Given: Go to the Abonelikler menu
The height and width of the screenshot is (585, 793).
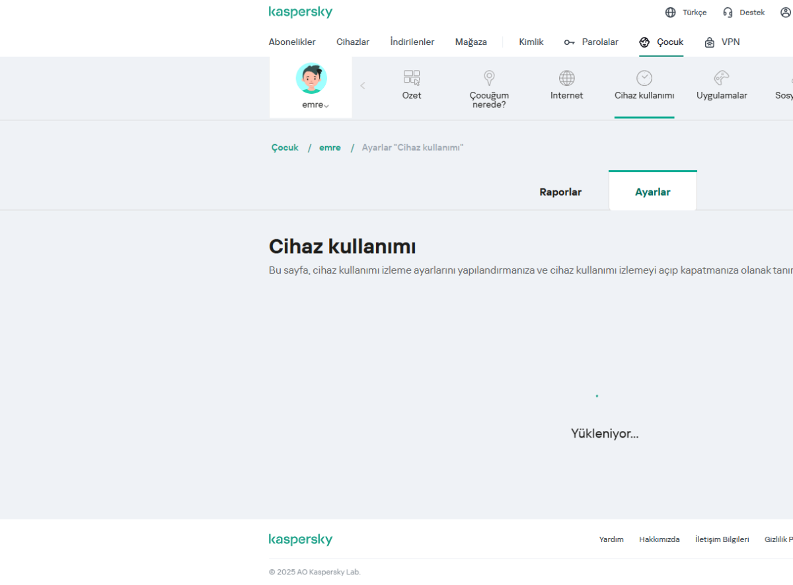Looking at the screenshot, I should [292, 42].
